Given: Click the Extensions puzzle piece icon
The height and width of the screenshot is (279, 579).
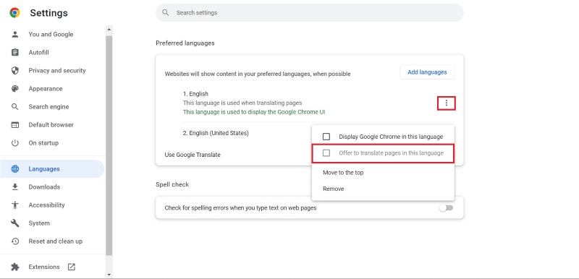Looking at the screenshot, I should (14, 267).
